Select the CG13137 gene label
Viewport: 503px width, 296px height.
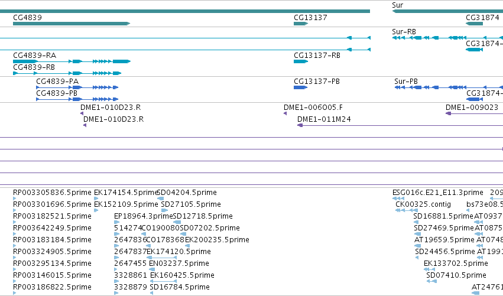click(x=310, y=17)
